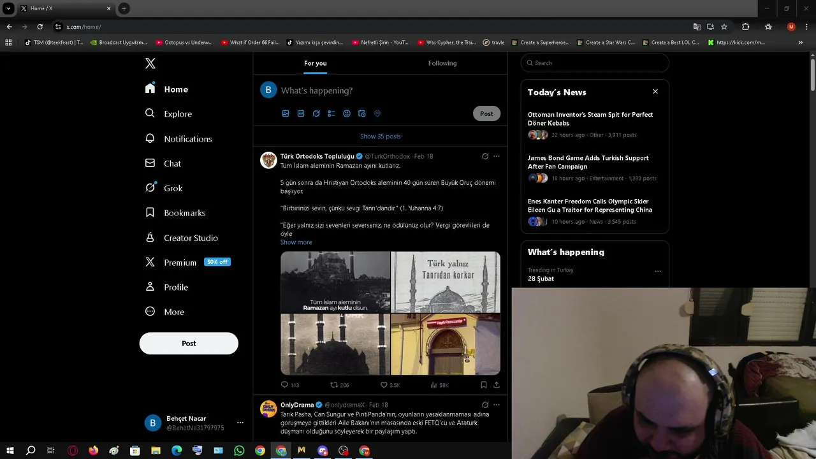Add a poll in the composer
The image size is (816, 459).
pyautogui.click(x=331, y=113)
